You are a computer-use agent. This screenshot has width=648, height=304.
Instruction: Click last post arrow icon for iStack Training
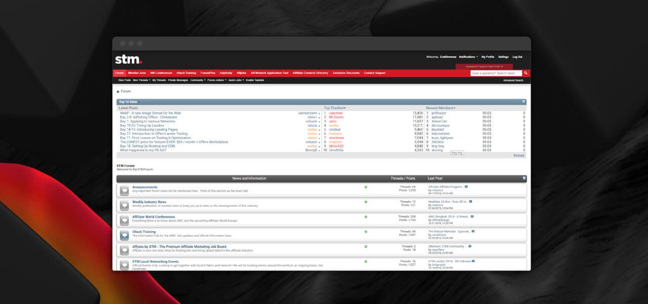pyautogui.click(x=474, y=231)
